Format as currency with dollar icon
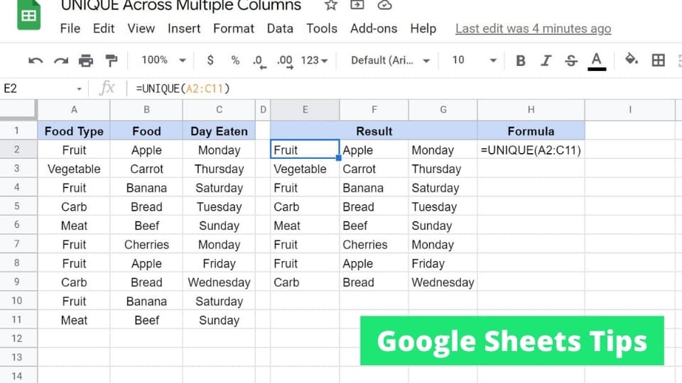Viewport: 682px width, 383px height. [210, 60]
